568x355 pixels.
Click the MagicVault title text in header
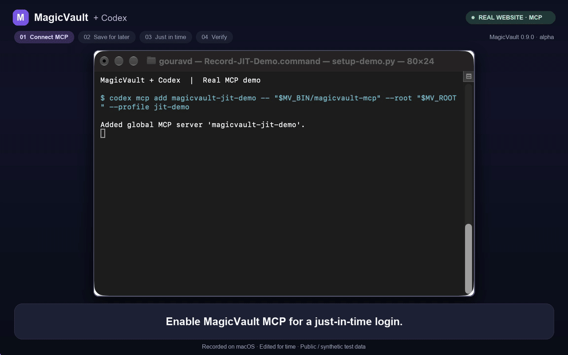coord(61,18)
